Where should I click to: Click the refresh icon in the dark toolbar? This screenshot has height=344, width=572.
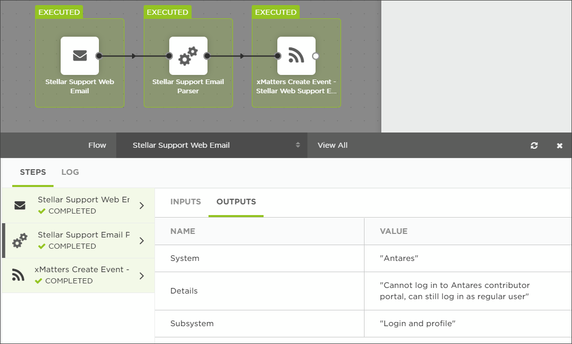(x=534, y=146)
